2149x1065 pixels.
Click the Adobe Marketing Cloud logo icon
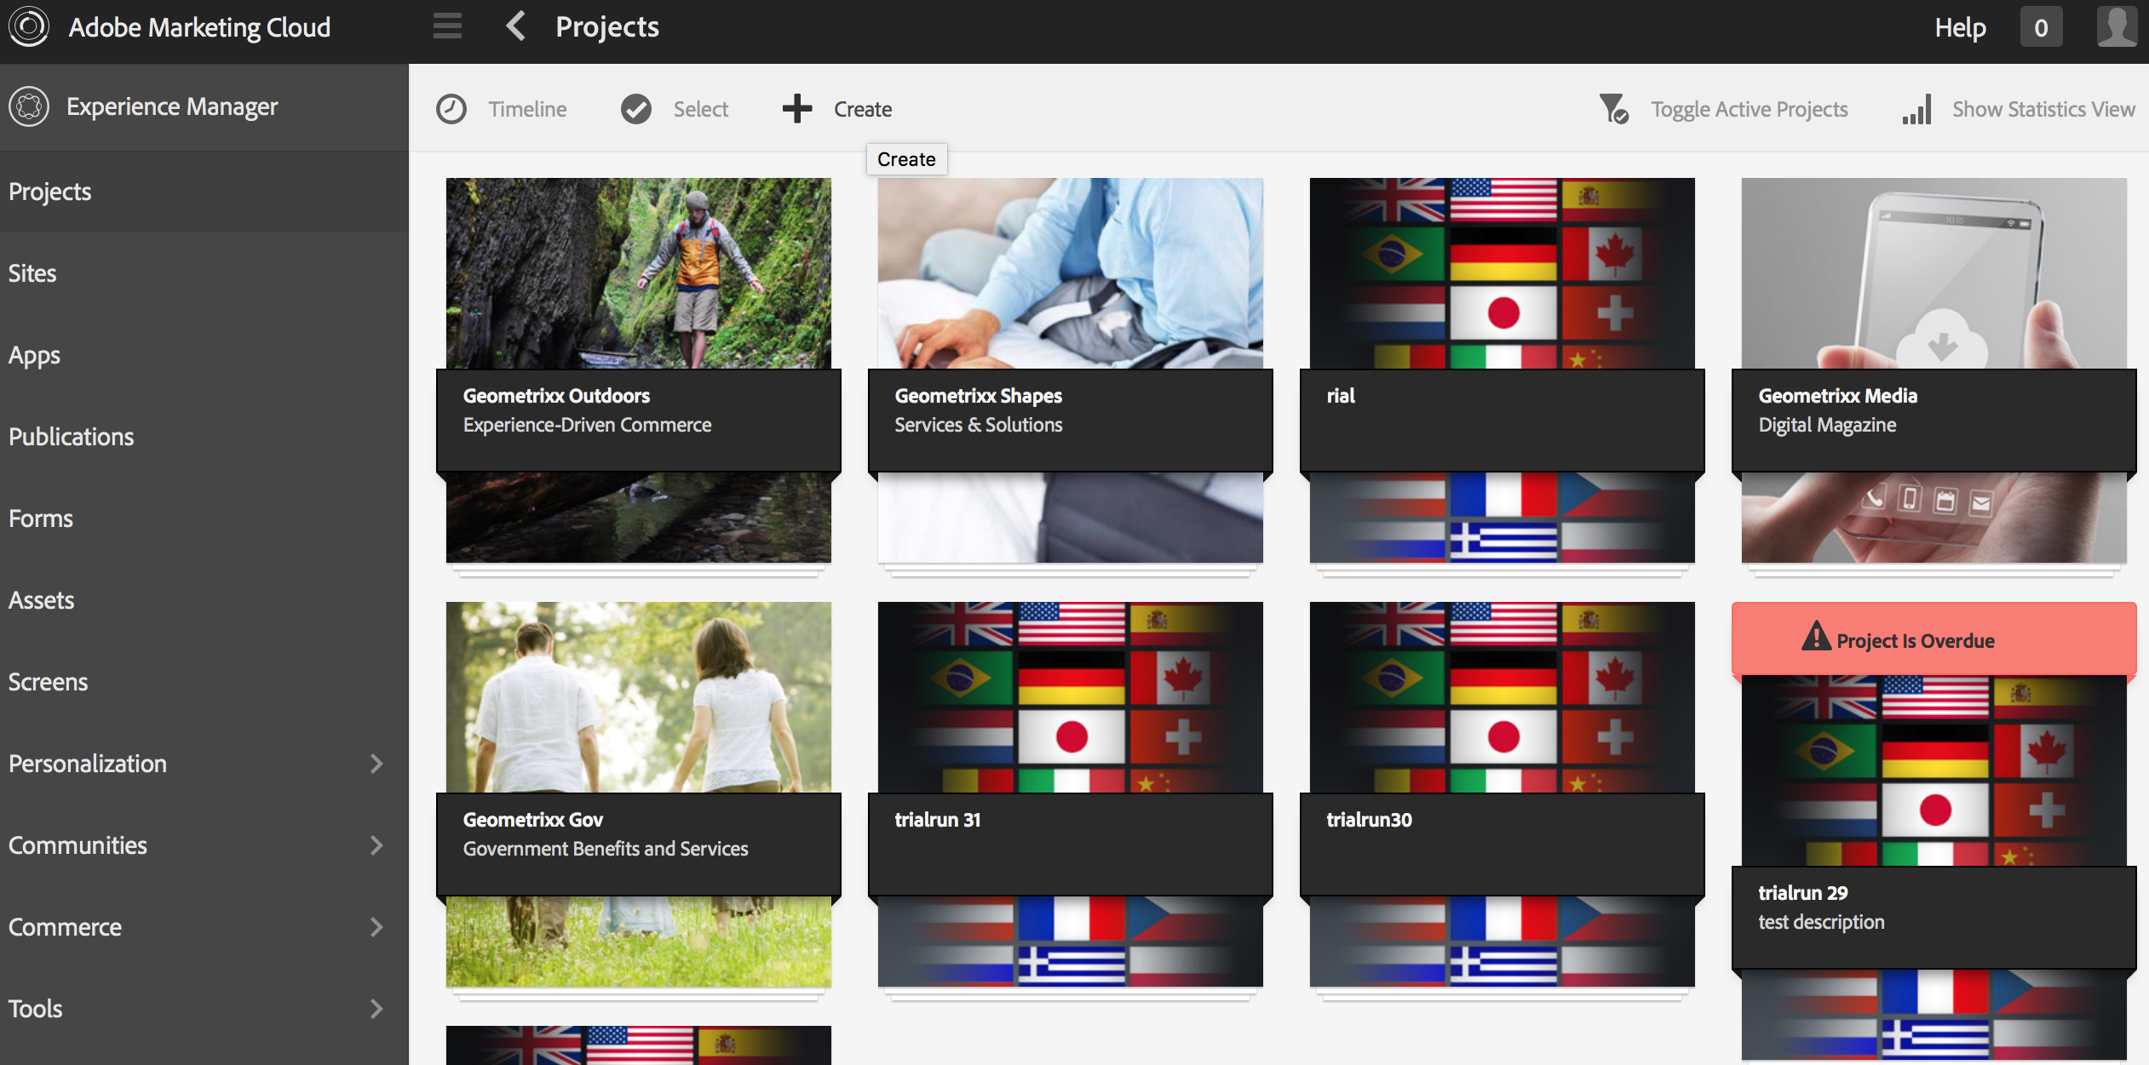pyautogui.click(x=29, y=27)
